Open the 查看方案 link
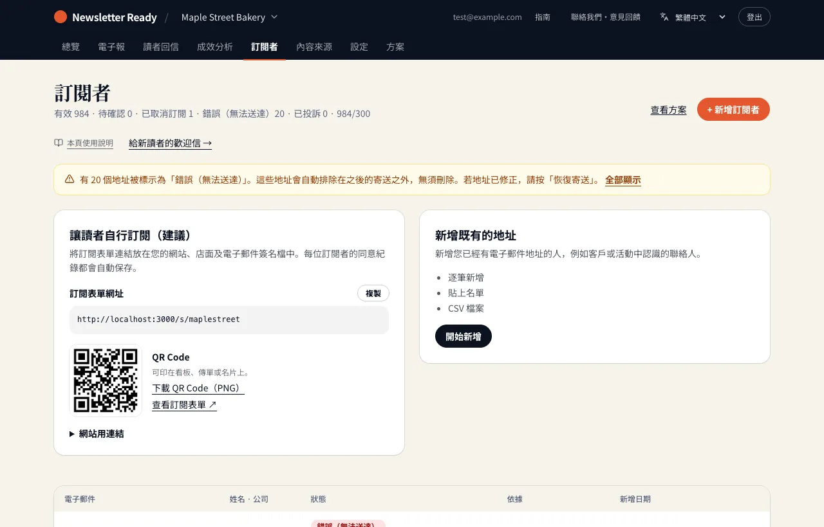Screen dimensions: 824x527 pyautogui.click(x=668, y=110)
